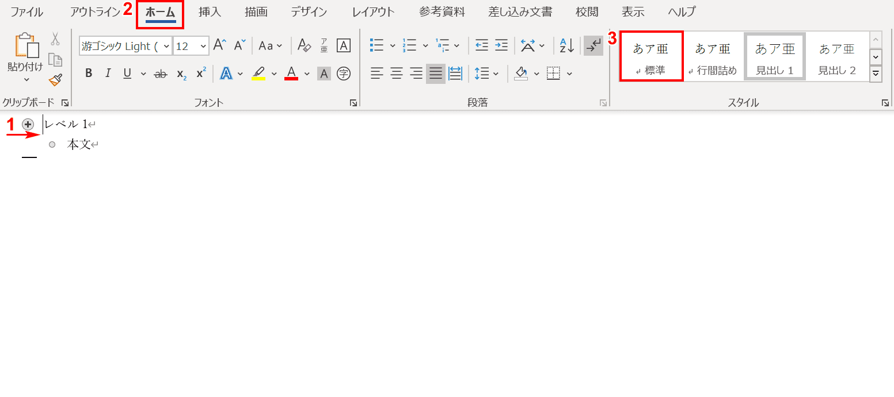894x397 pixels.
Task: Toggle bold formatting
Action: click(89, 74)
